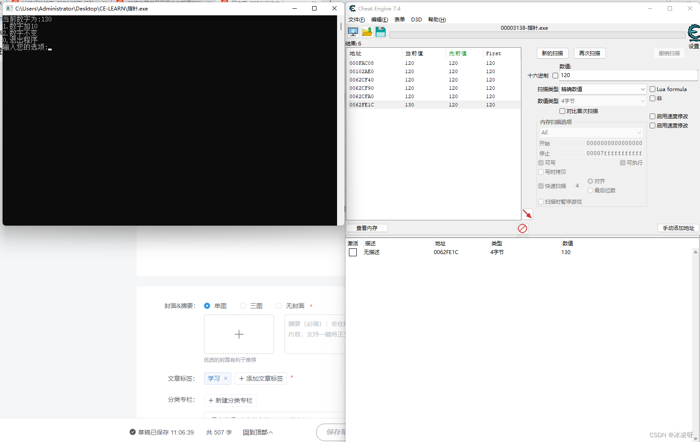Viewport: 700px width, 442px height.
Task: Click the 撤销扫描 button
Action: click(x=669, y=53)
